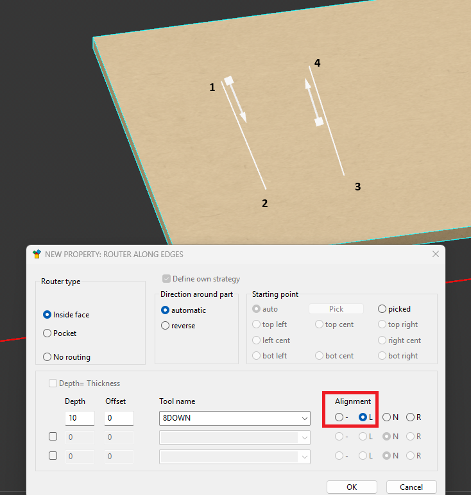Screen dimensions: 471x495
Task: Click the white square handle on line 3-4
Action: tap(318, 121)
